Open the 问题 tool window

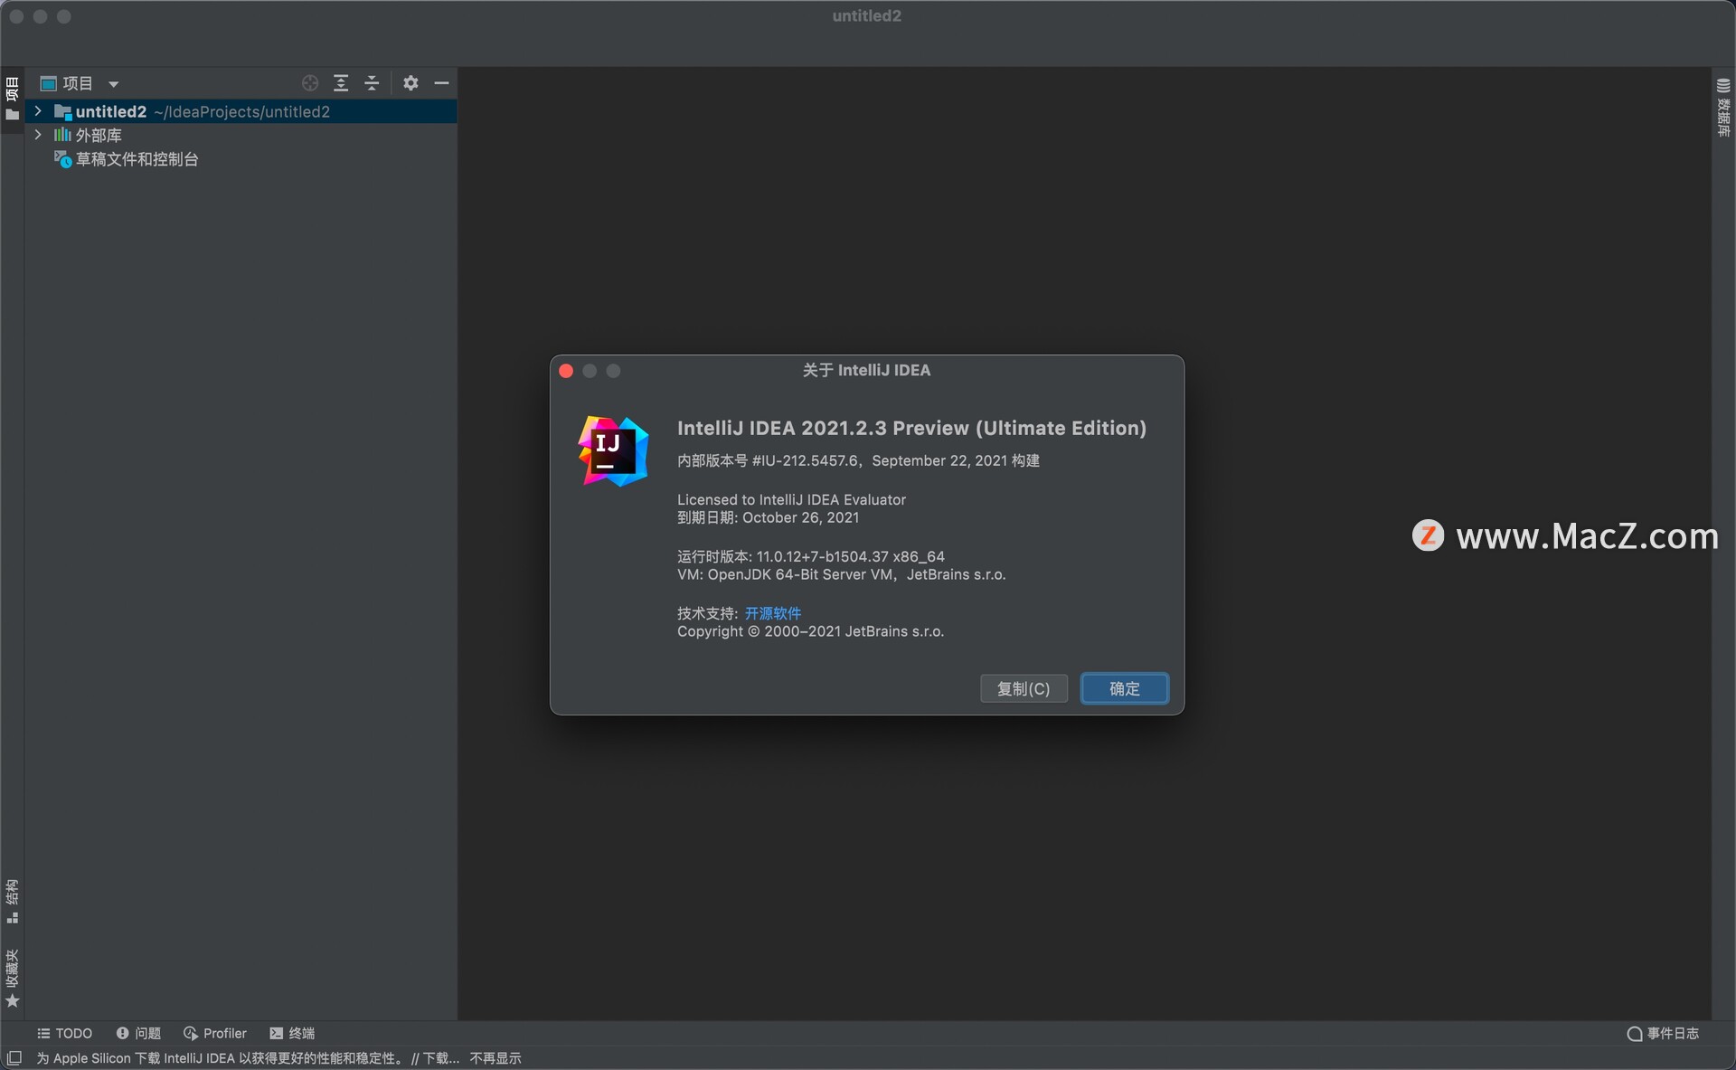[138, 1033]
